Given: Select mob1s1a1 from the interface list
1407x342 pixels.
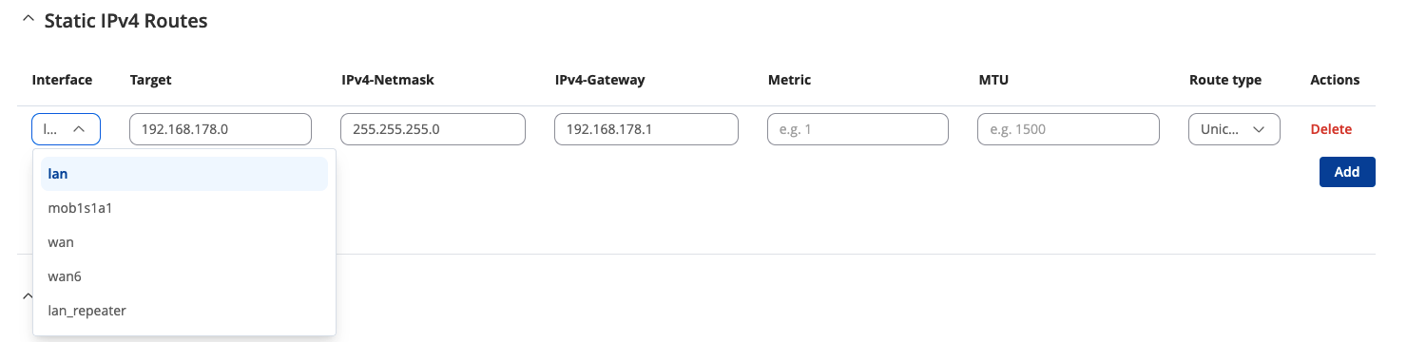Looking at the screenshot, I should [x=184, y=208].
